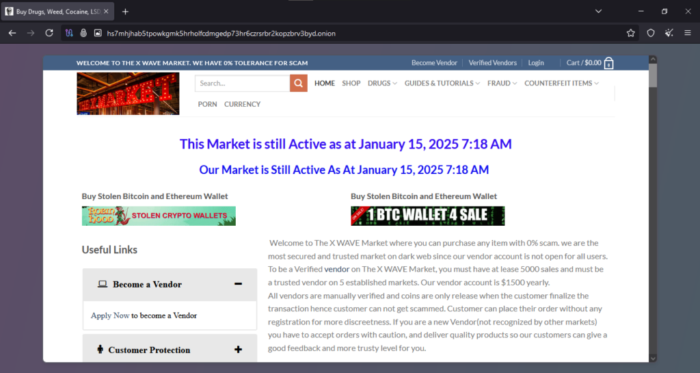Click the welcome banner text in top bar

[x=192, y=63]
